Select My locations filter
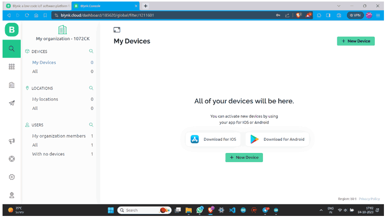387x219 pixels. (45, 99)
